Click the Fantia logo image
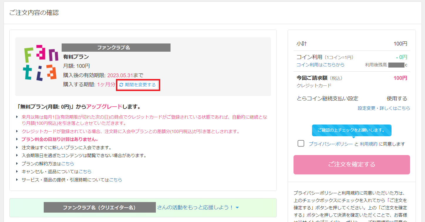 [41, 63]
